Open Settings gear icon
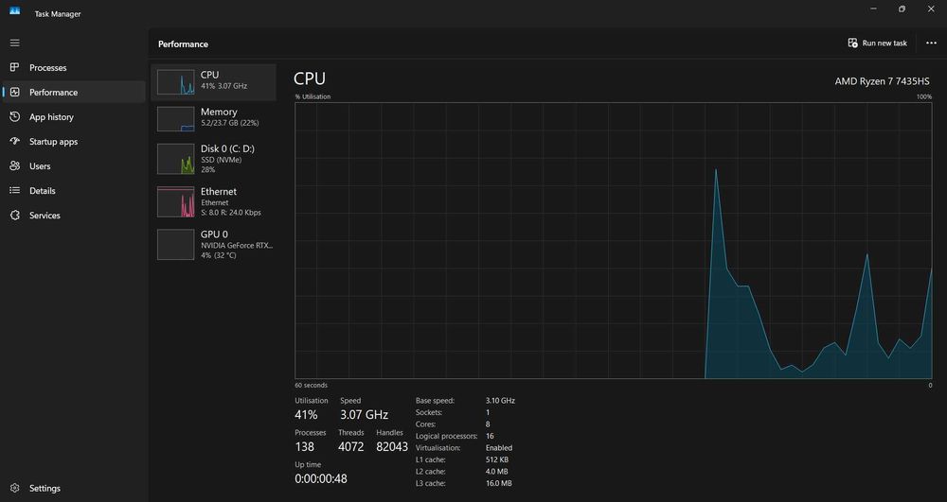947x502 pixels. pos(14,488)
